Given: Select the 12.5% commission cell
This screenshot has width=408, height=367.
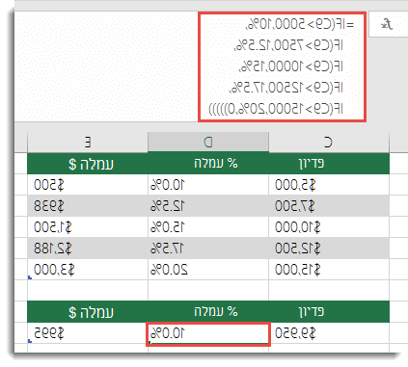Looking at the screenshot, I should (x=208, y=206).
